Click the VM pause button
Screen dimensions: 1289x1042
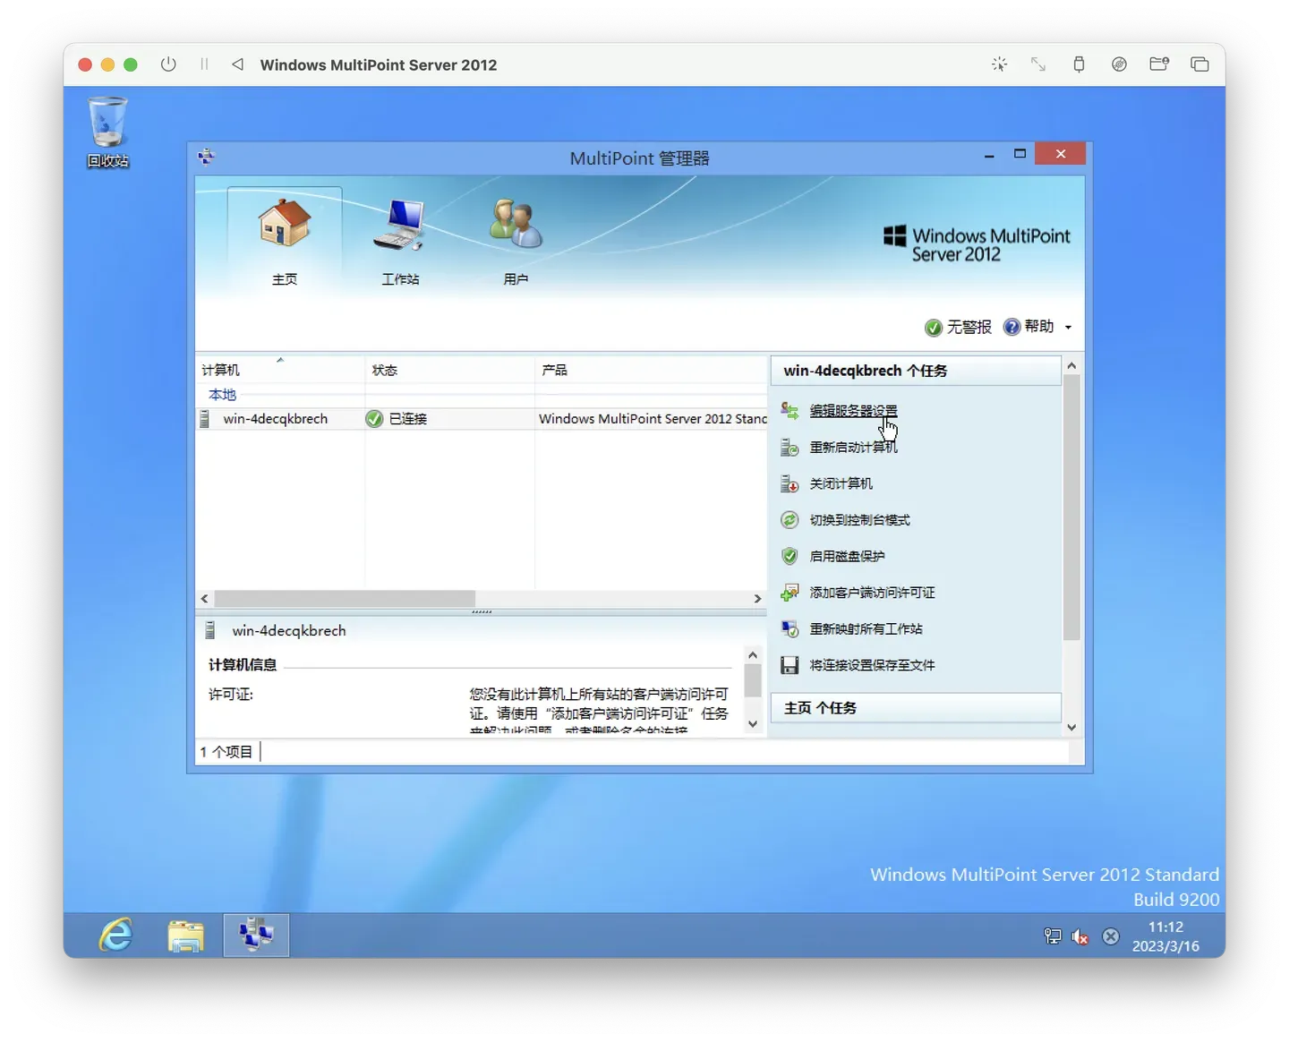(x=204, y=64)
